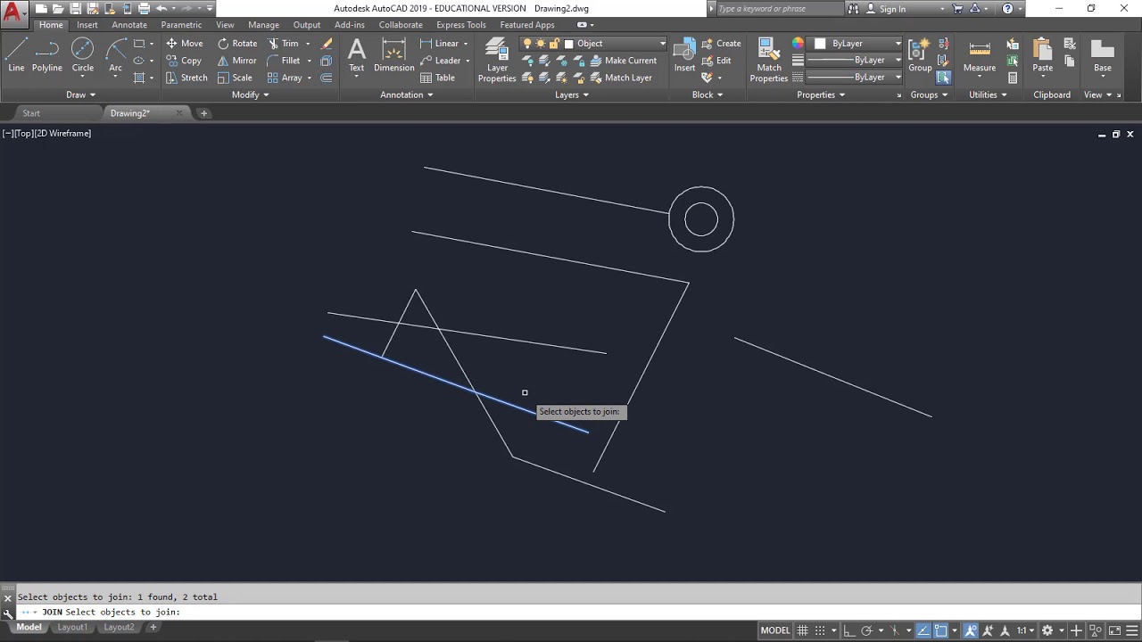The height and width of the screenshot is (642, 1142).
Task: Click the color wheel object color icon
Action: pos(798,44)
